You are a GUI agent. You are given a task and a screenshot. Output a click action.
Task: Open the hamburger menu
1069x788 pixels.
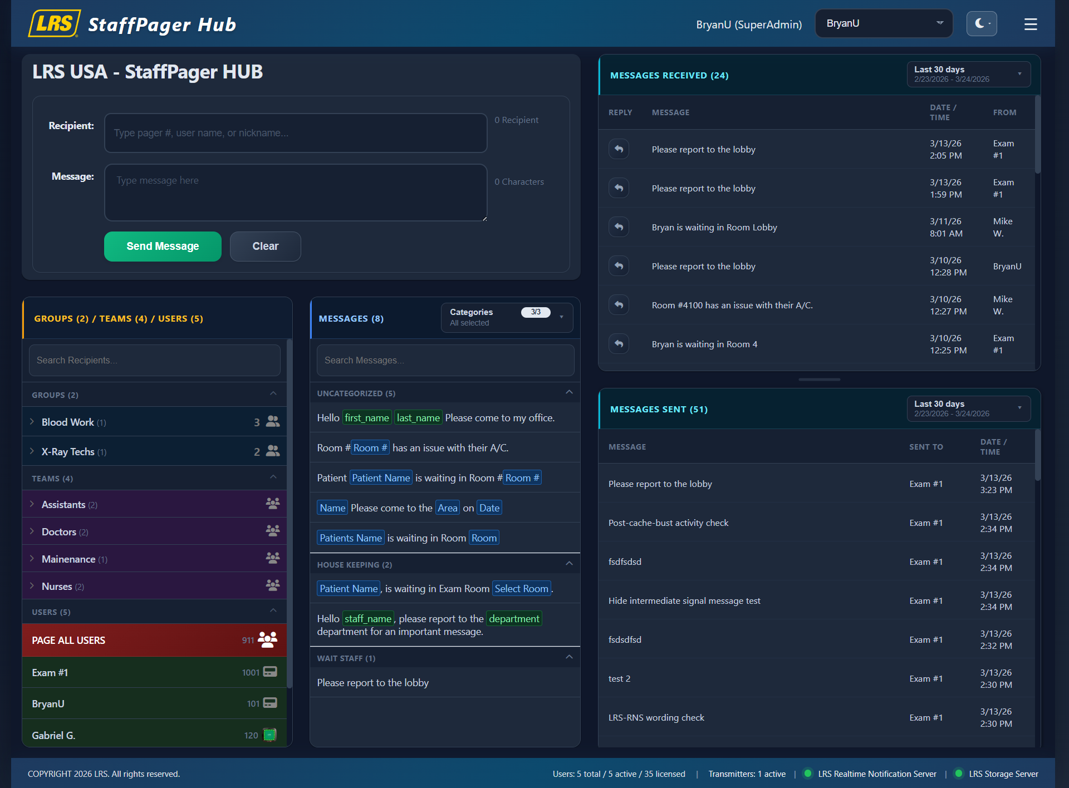(x=1031, y=24)
